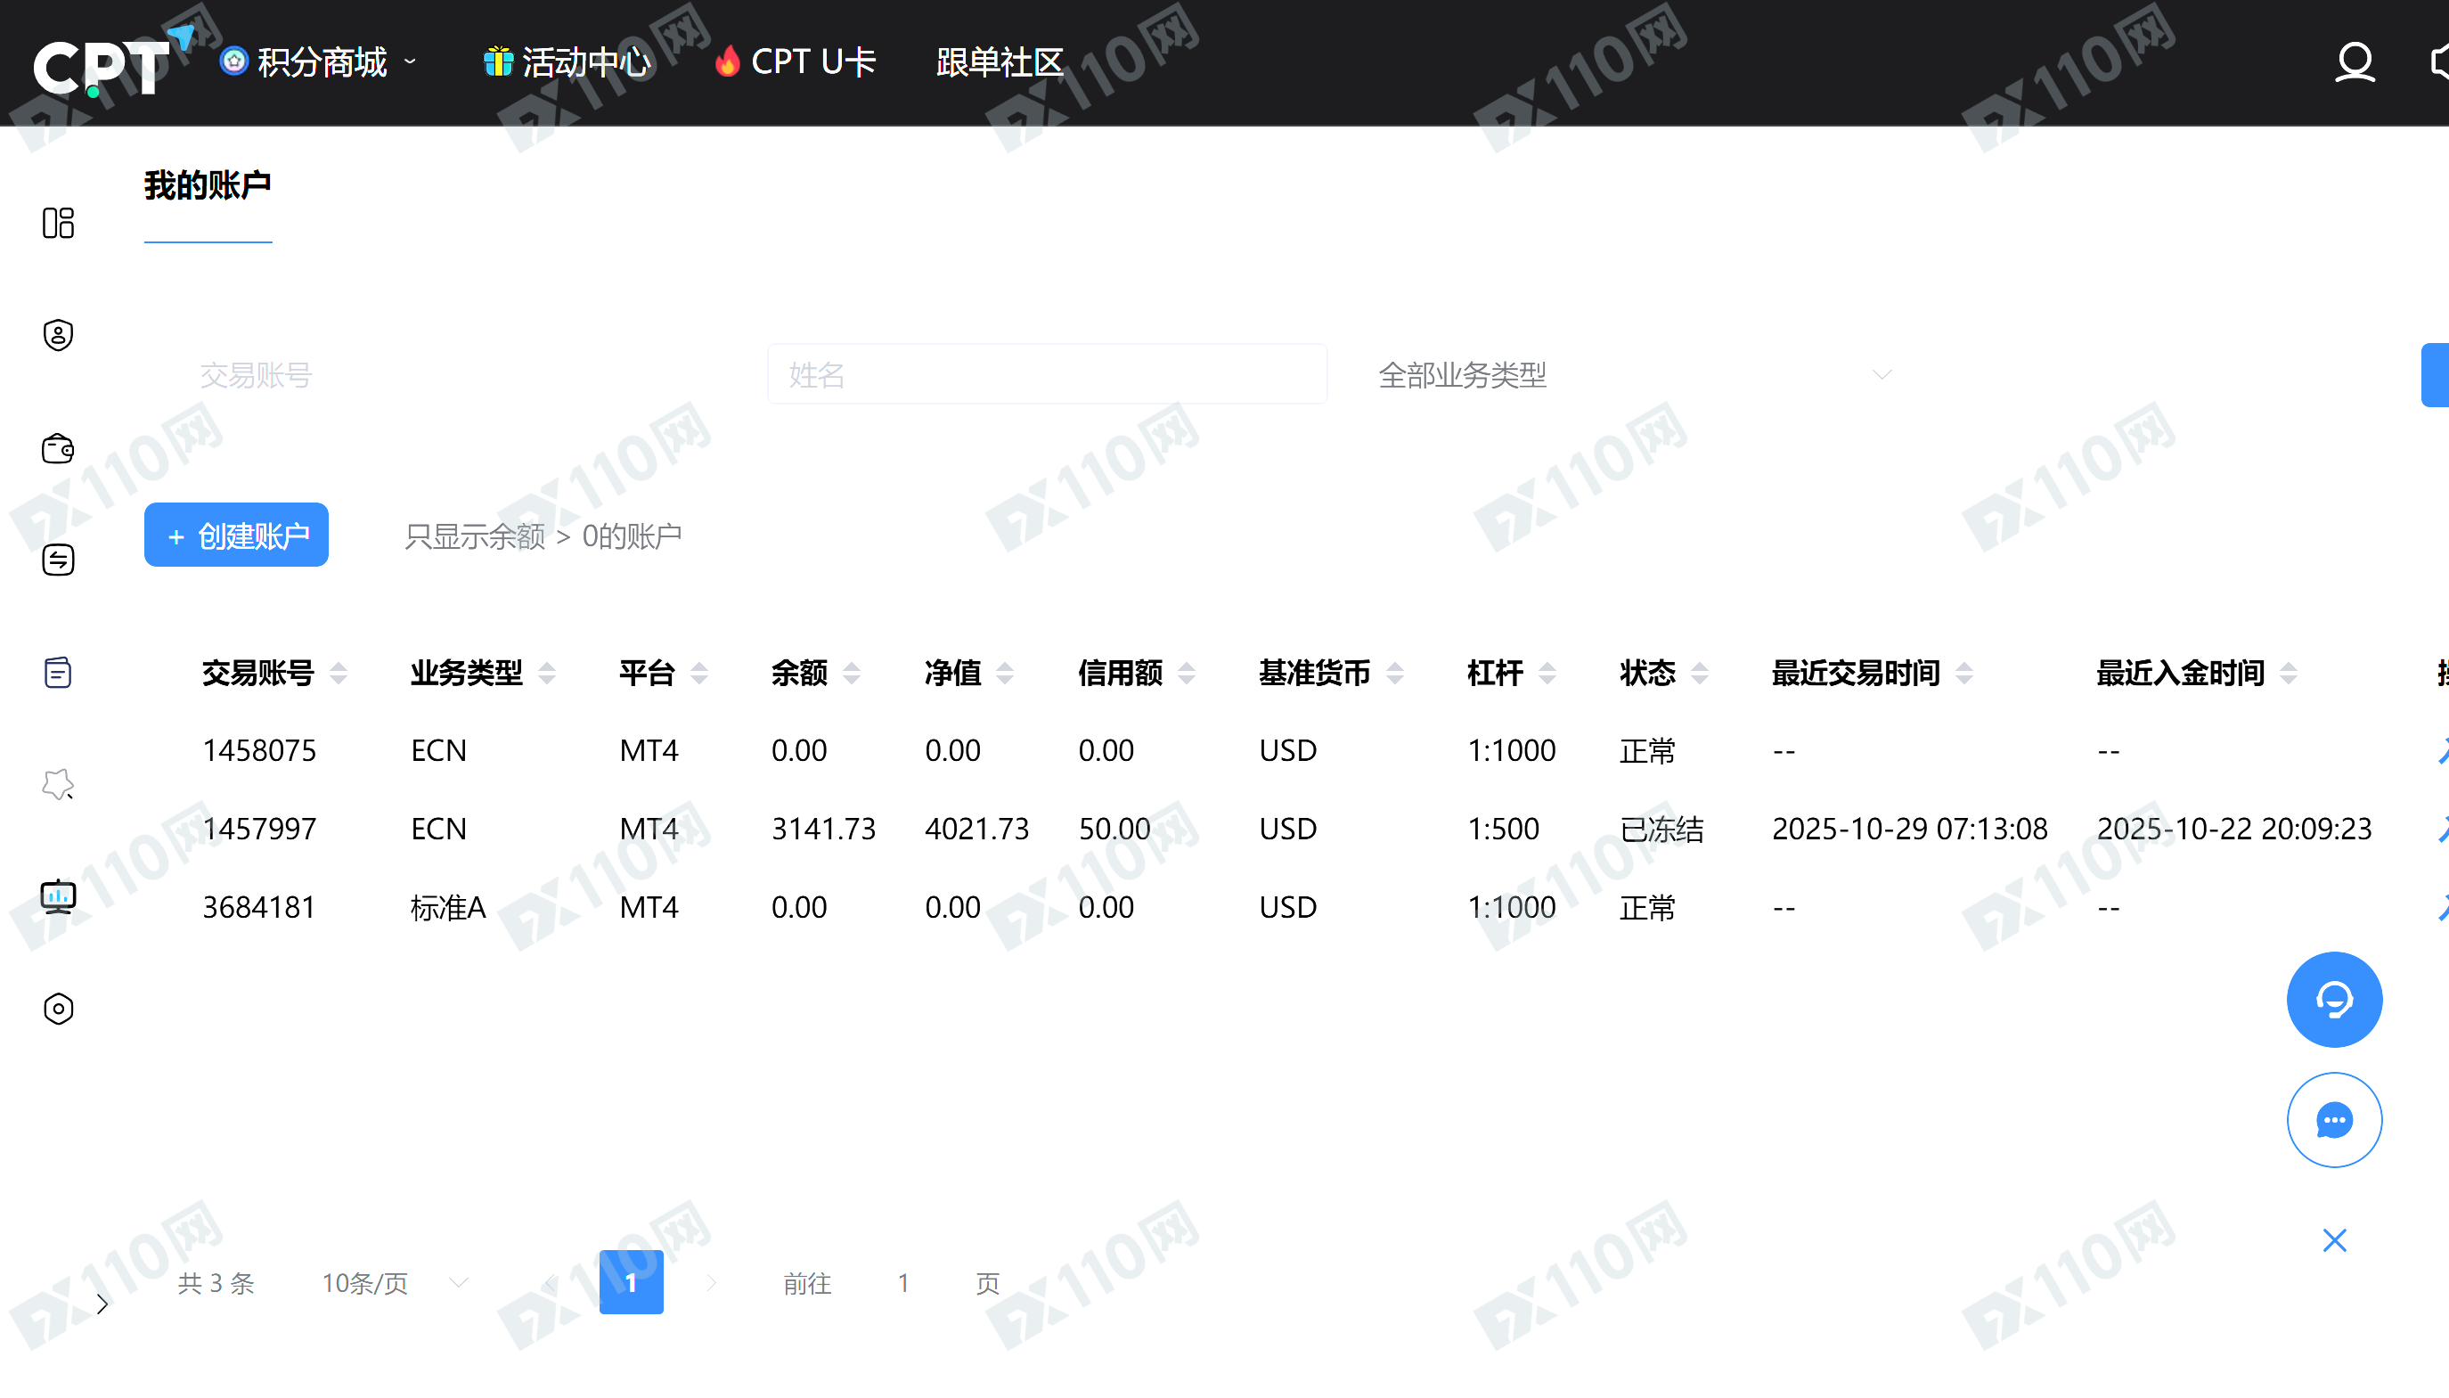Click the 创建账户 button
Viewport: 2449px width, 1398px height.
(x=236, y=535)
